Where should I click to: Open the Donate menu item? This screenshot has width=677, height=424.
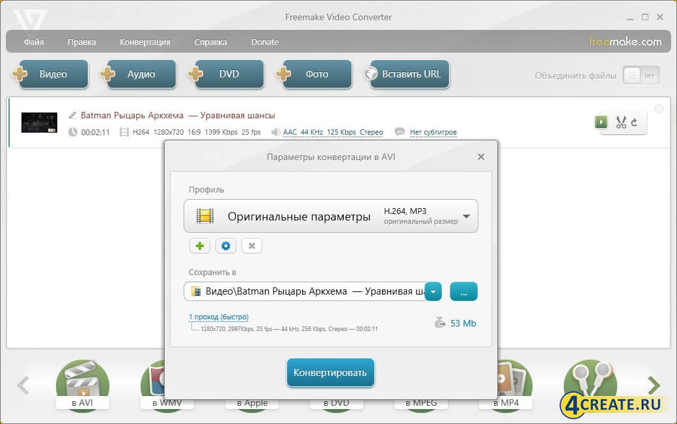265,42
